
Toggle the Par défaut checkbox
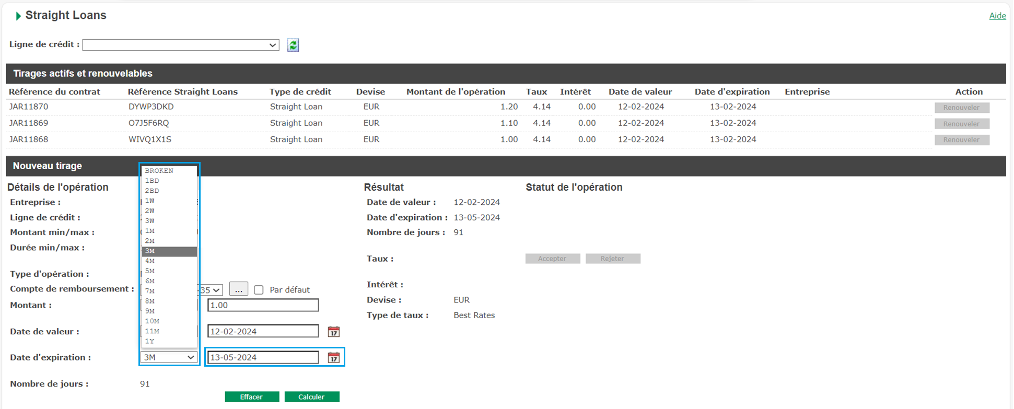(259, 290)
